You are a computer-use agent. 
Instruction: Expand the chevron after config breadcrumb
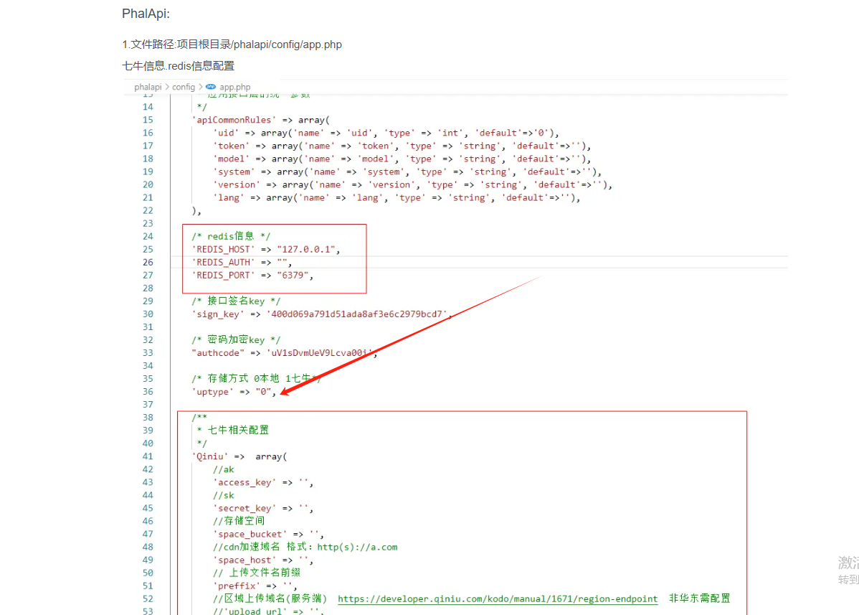(201, 87)
